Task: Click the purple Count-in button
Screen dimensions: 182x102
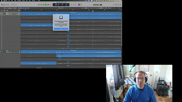Action: [x=79, y=5]
